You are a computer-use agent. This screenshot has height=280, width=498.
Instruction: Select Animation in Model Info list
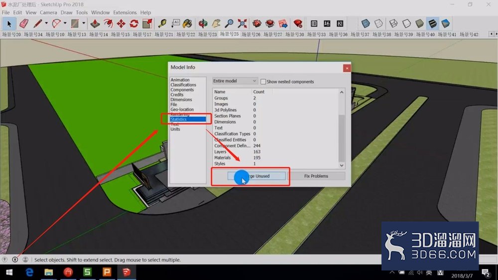[180, 80]
